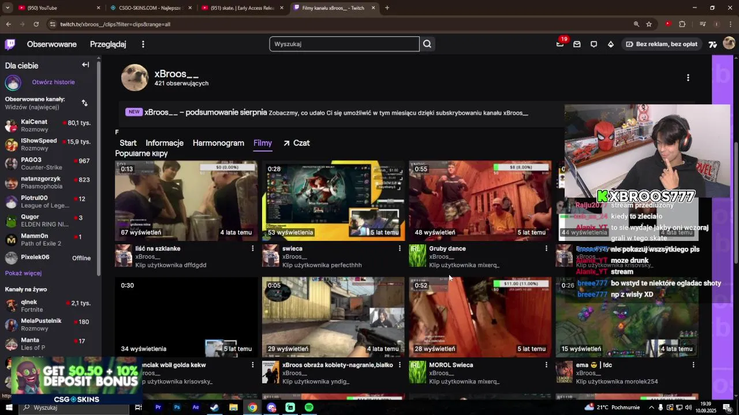
Task: Play the 'Gruby dance' clip thumbnail
Action: [480, 201]
